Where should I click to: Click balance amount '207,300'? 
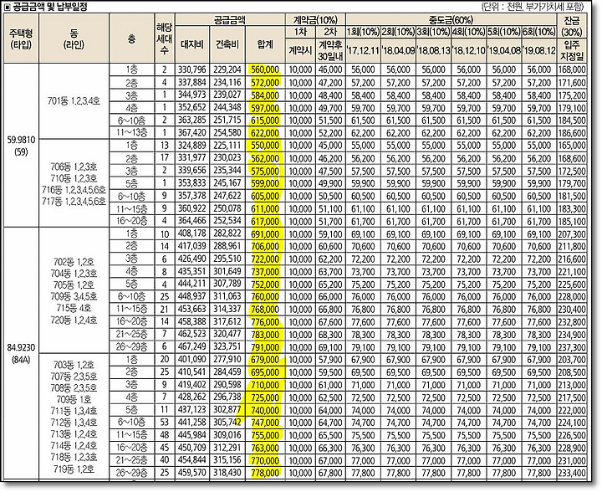572,234
